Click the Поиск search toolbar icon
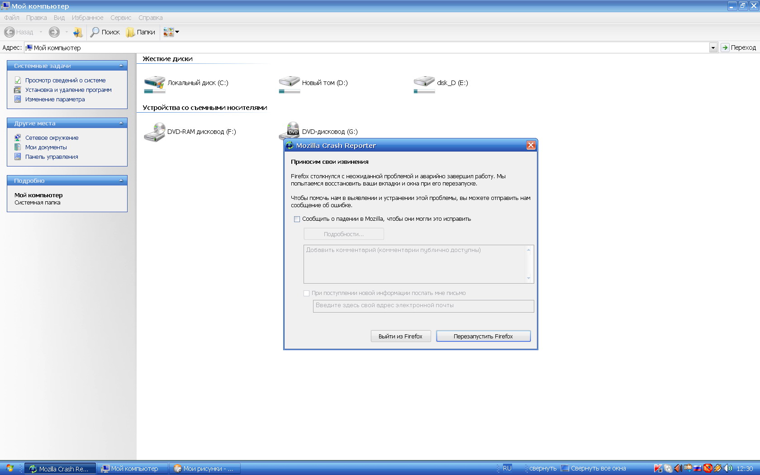Screen dimensions: 760x475 coord(105,32)
